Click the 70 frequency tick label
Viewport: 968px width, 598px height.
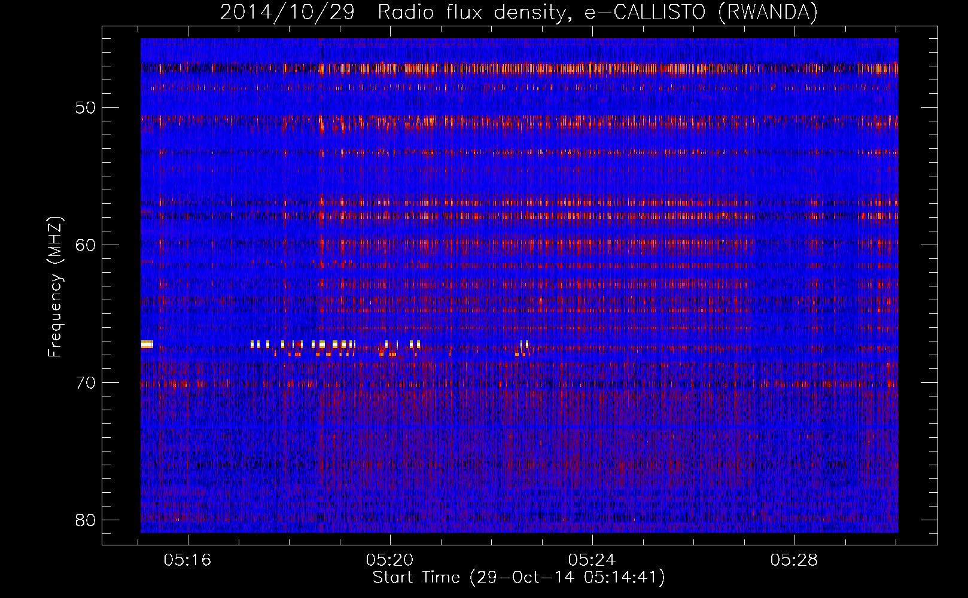(x=86, y=383)
